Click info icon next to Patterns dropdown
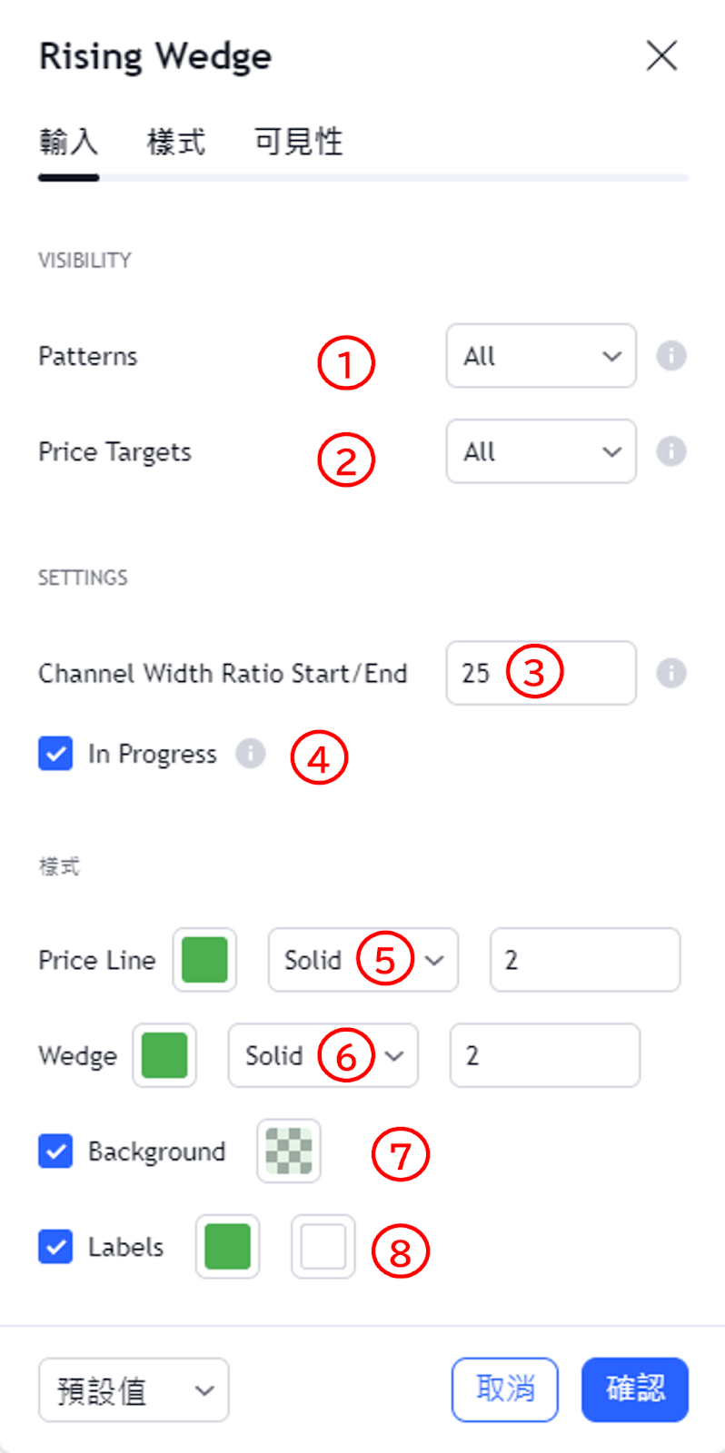The height and width of the screenshot is (1453, 725). pos(671,356)
